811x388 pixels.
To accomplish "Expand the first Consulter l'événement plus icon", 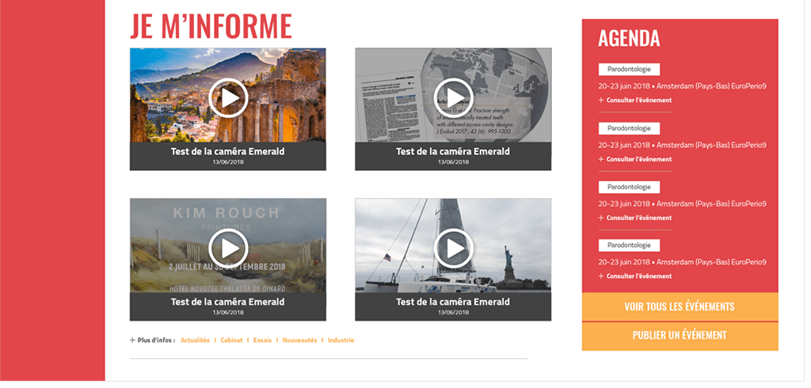I will (601, 101).
